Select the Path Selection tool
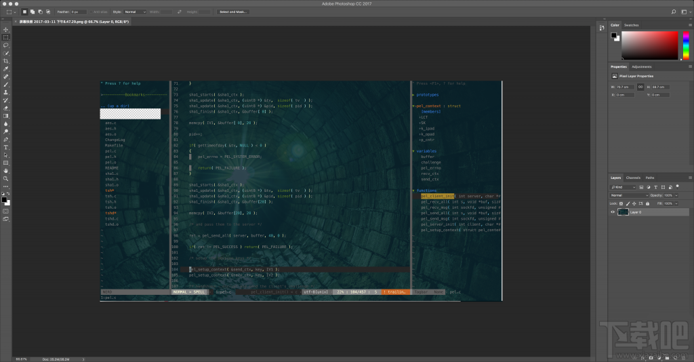The height and width of the screenshot is (362, 694). click(x=5, y=155)
